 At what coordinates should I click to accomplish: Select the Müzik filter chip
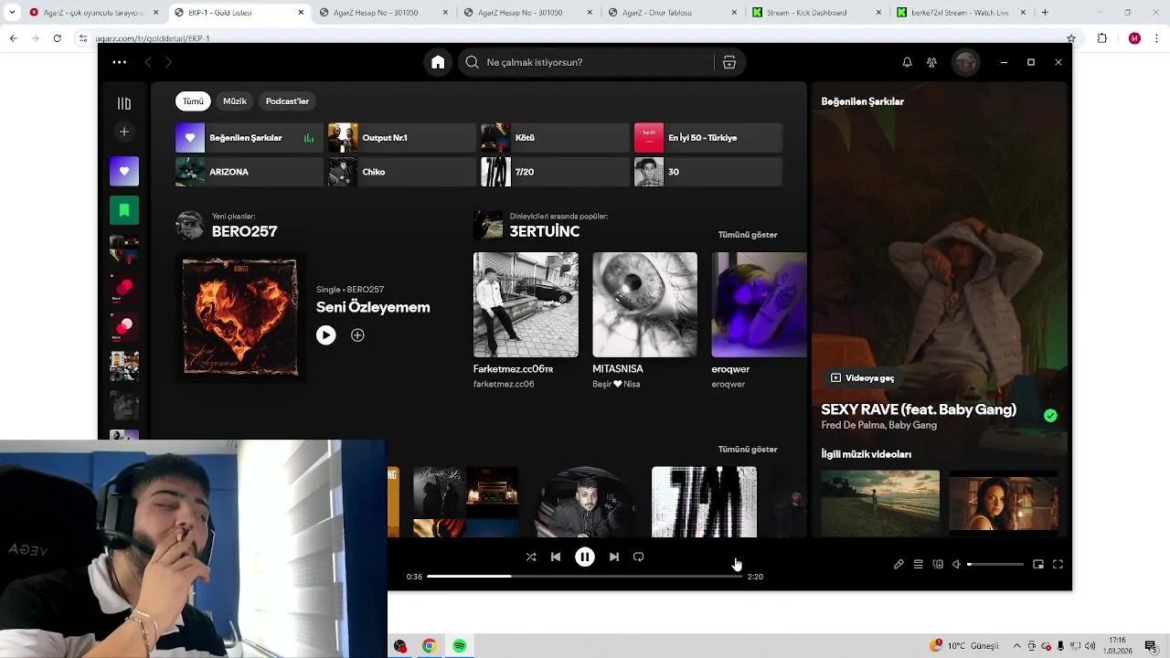point(235,101)
